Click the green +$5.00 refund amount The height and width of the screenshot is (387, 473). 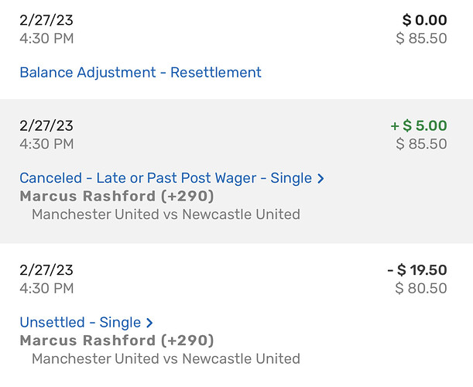pos(419,125)
